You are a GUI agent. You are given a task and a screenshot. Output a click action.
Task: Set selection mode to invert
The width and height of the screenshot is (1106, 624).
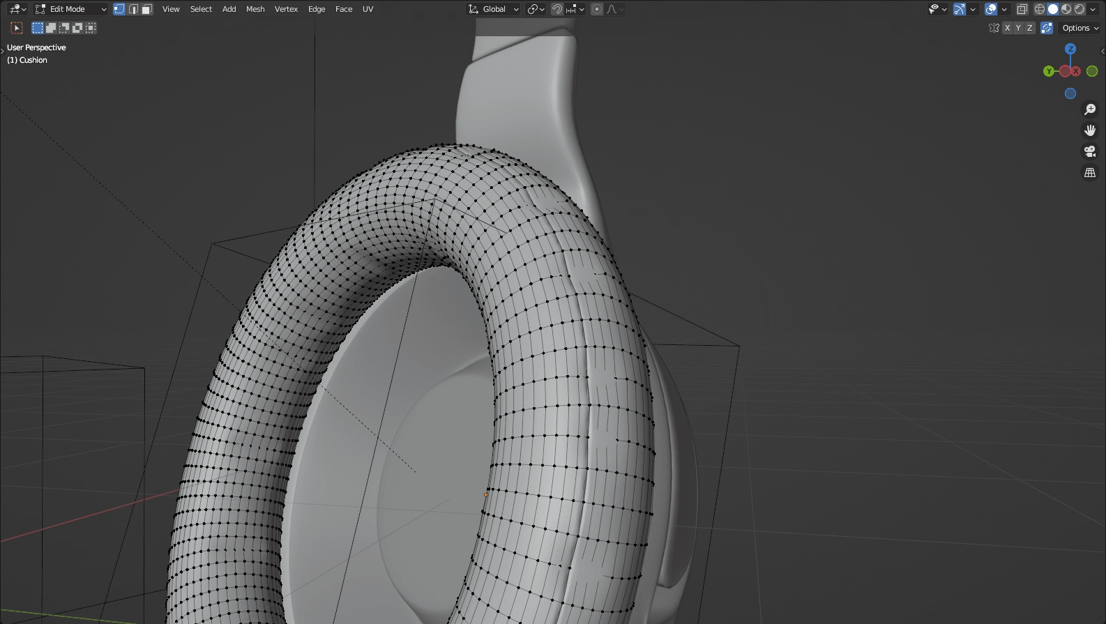pyautogui.click(x=77, y=28)
